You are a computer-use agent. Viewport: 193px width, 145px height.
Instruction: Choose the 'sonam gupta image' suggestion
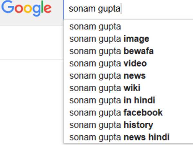point(109,39)
